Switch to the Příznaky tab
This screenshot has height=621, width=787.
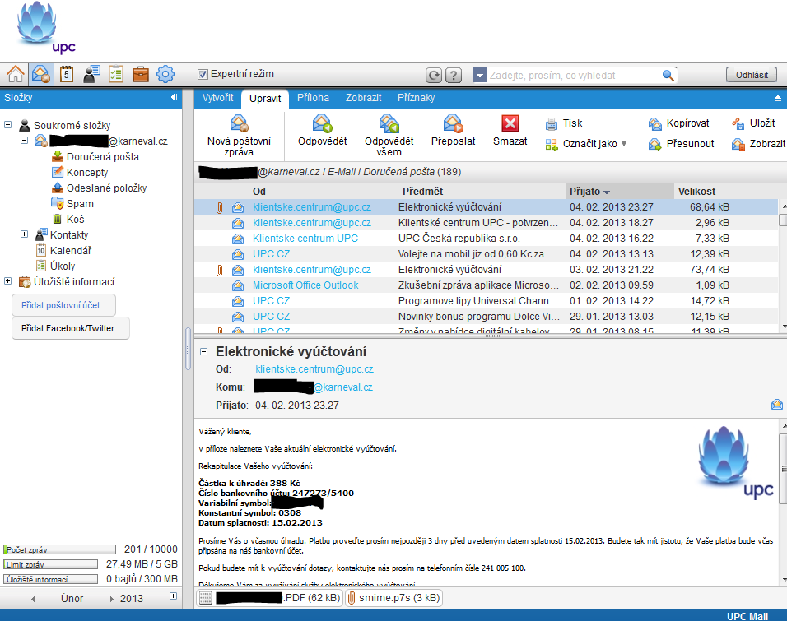point(416,98)
